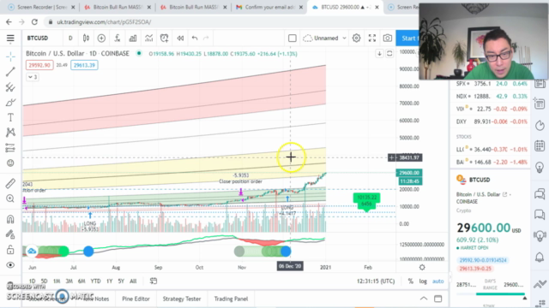Toggle percent scale
Screen dimensions: 549x308
point(410,281)
